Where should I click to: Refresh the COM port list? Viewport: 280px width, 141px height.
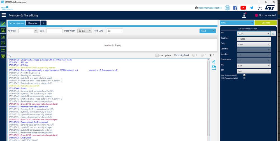click(273, 34)
